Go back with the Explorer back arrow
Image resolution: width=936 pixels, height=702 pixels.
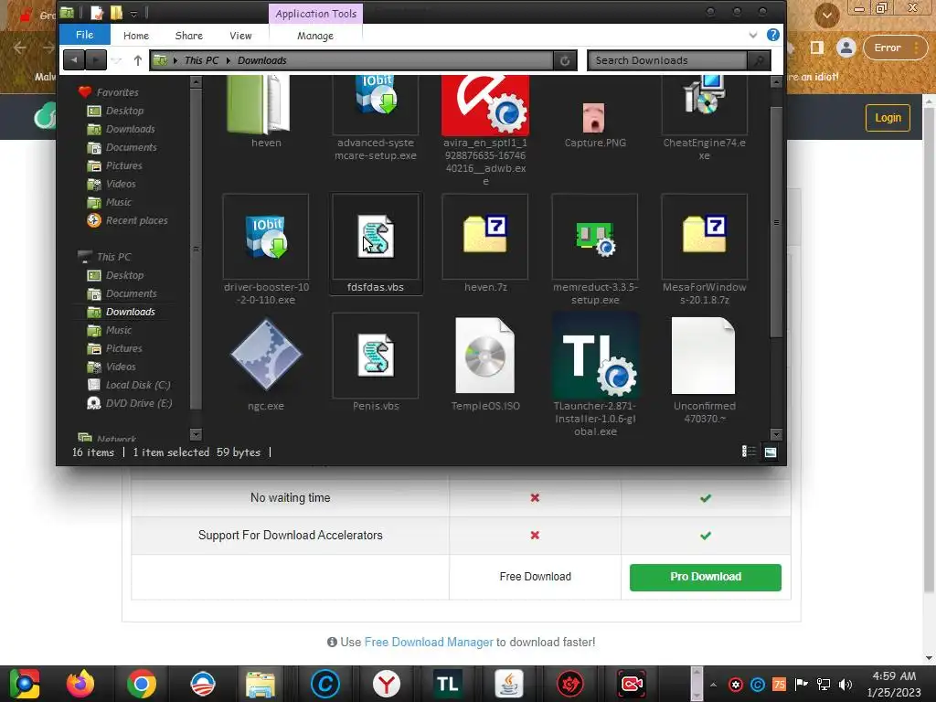(x=74, y=59)
